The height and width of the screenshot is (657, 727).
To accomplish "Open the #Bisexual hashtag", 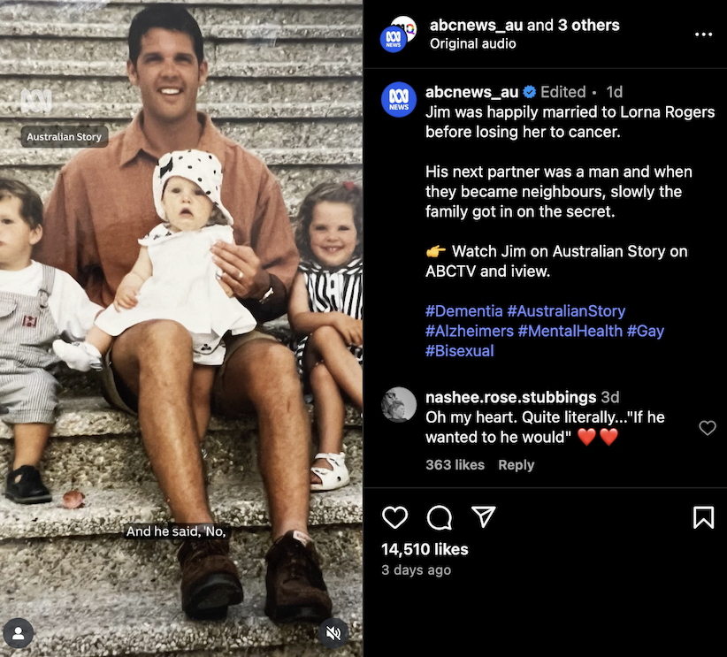I will [460, 350].
